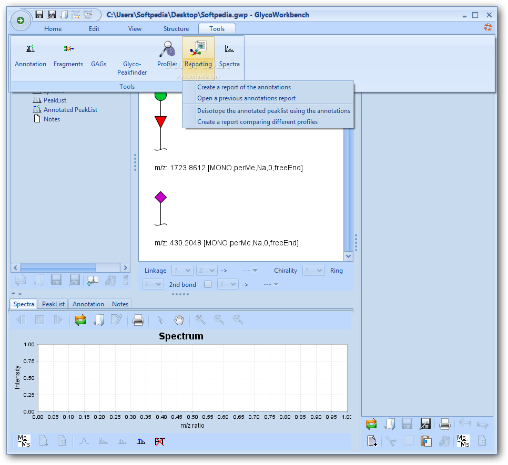
Task: Click Ms/Ms icon in right panel
Action: 463,441
